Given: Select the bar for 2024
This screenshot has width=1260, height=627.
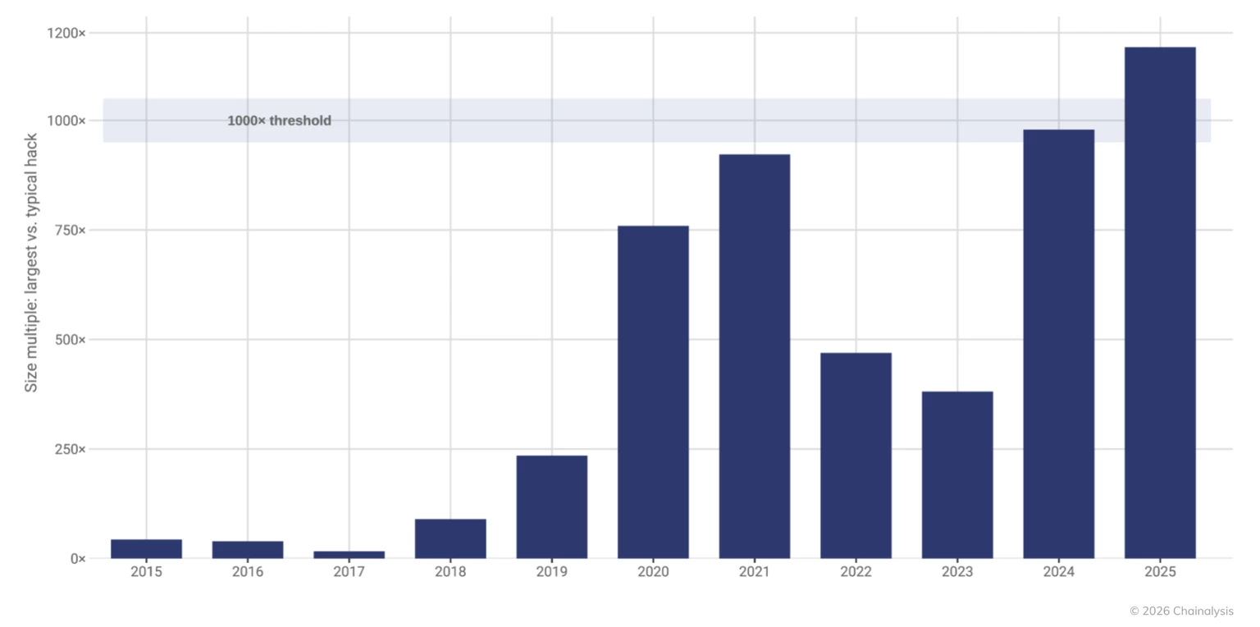Looking at the screenshot, I should point(1060,345).
